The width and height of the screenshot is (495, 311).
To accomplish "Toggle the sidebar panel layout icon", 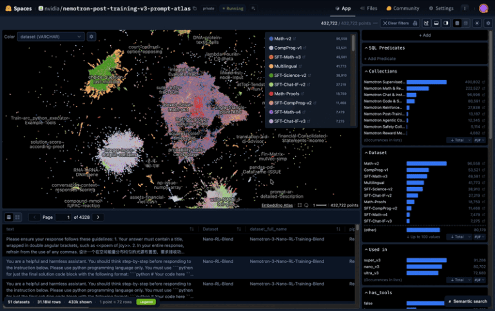I will click(x=446, y=23).
